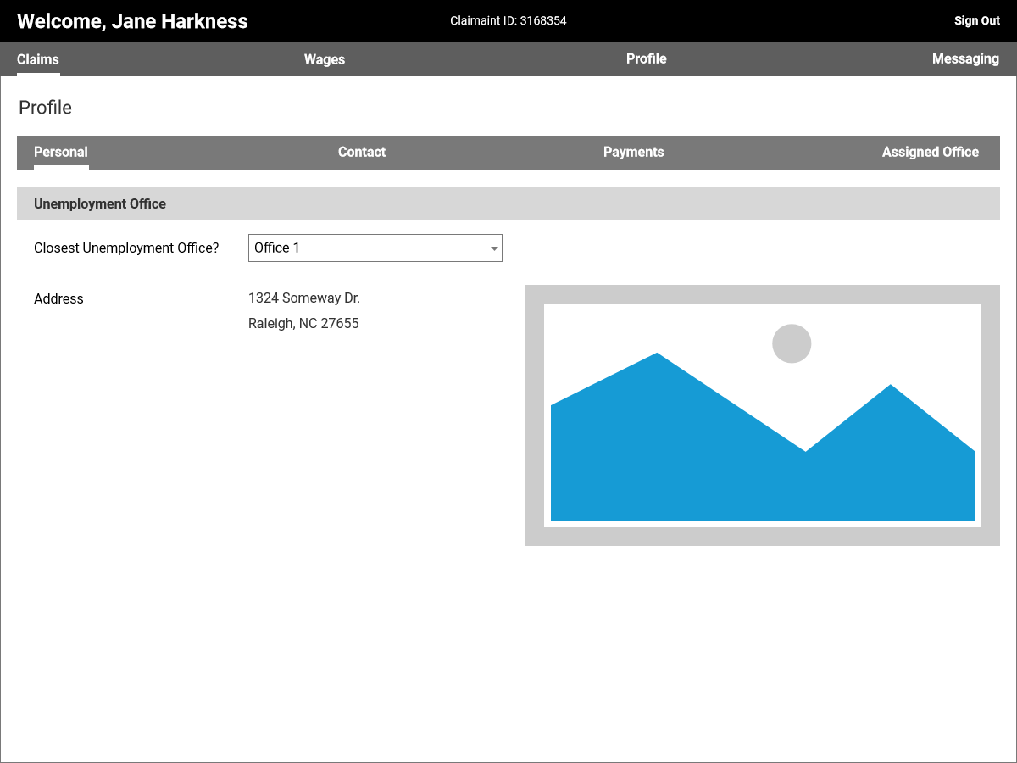Click the Sign Out link
The width and height of the screenshot is (1017, 763).
(x=976, y=21)
